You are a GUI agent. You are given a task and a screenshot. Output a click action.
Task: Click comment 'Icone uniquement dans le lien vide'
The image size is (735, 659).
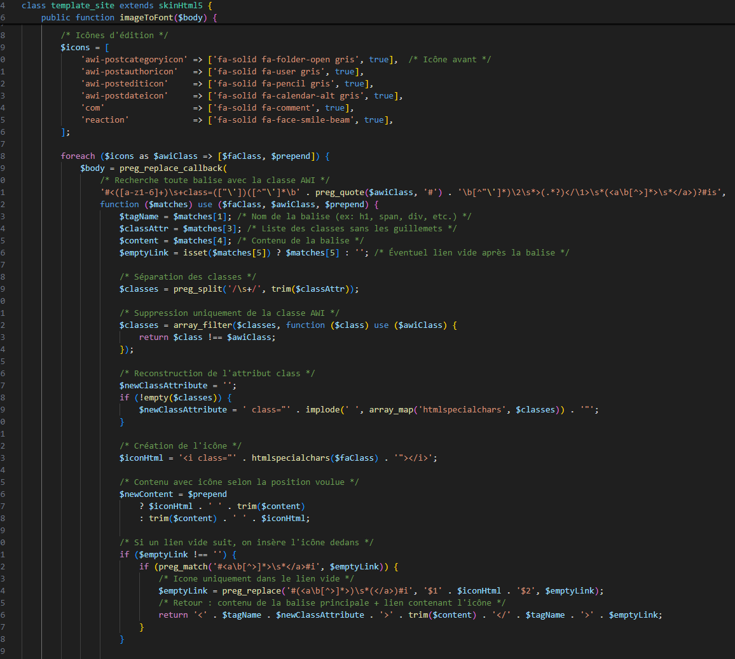click(256, 580)
